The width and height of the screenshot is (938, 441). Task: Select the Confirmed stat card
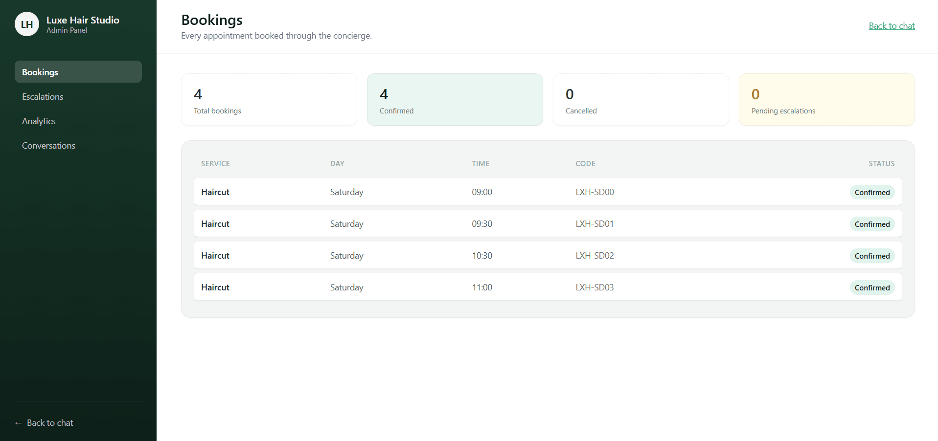[x=455, y=100]
